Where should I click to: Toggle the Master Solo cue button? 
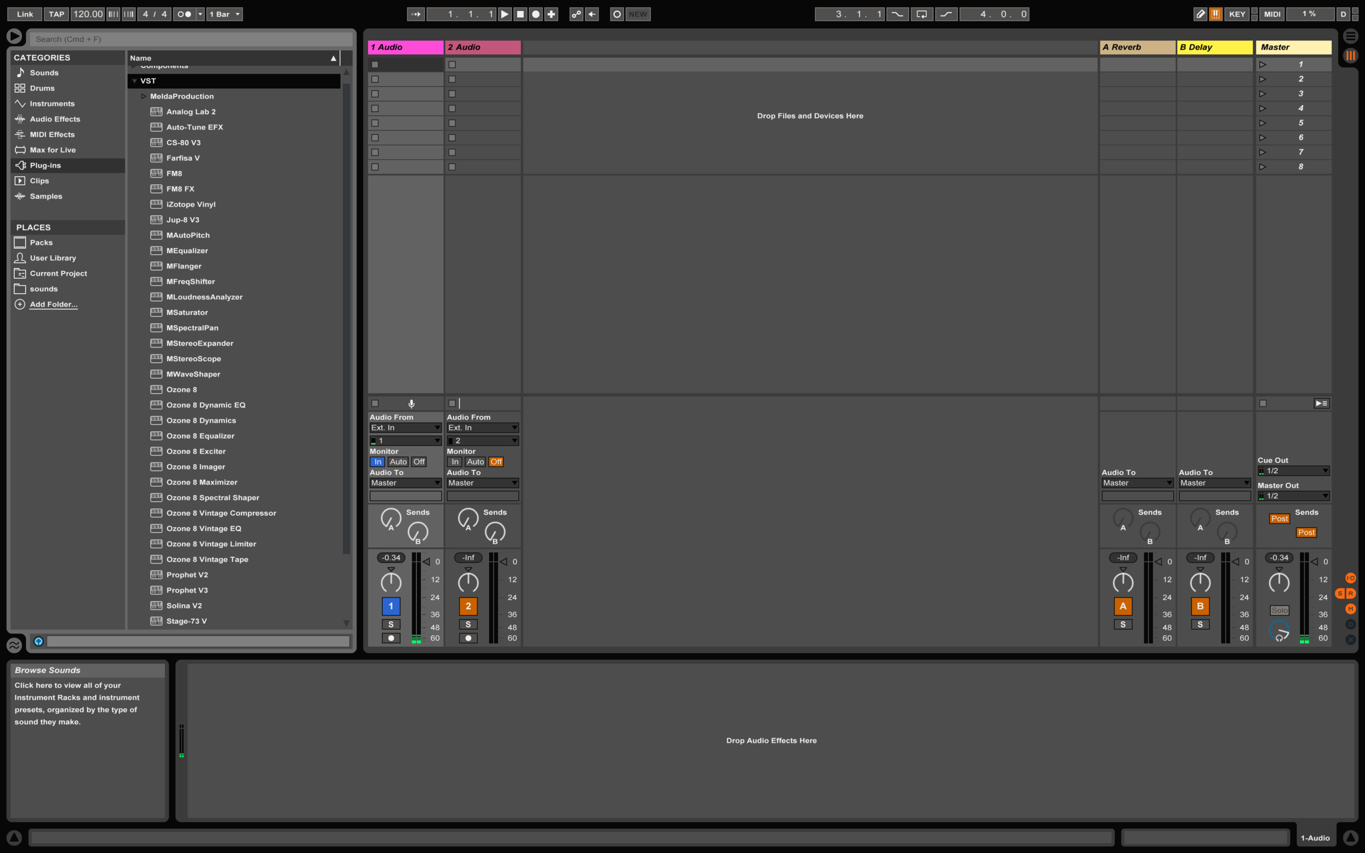(1279, 610)
